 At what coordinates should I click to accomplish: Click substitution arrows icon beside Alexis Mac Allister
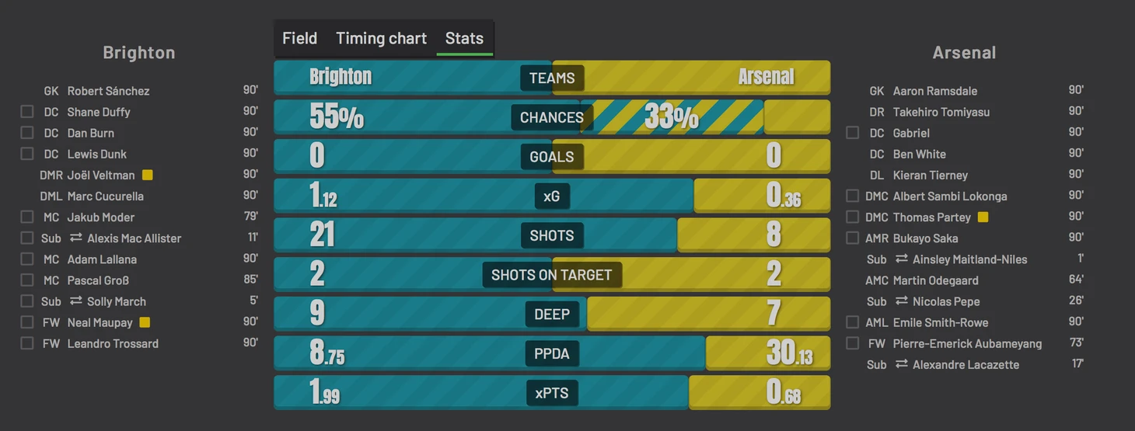[x=75, y=238]
